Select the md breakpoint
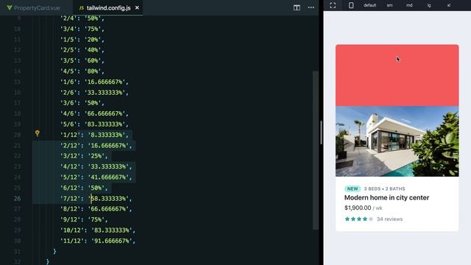The width and height of the screenshot is (471, 265). (409, 5)
